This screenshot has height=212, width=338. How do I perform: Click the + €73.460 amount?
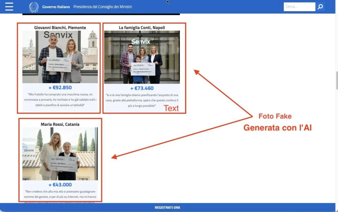click(x=142, y=88)
